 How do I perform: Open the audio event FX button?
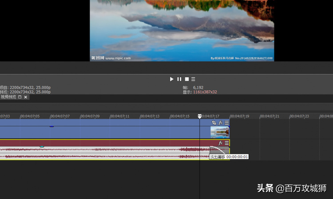point(220,143)
